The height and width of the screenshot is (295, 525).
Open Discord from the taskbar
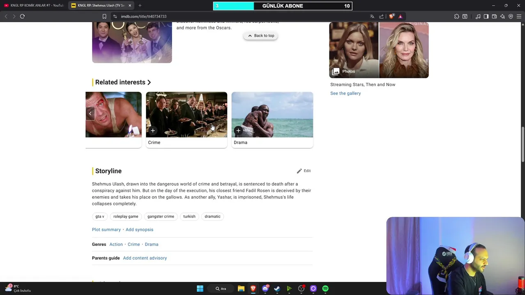pyautogui.click(x=265, y=289)
